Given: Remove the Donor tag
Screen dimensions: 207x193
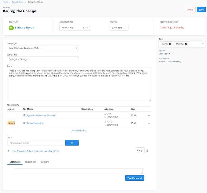Looking at the screenshot, I should pyautogui.click(x=170, y=44).
